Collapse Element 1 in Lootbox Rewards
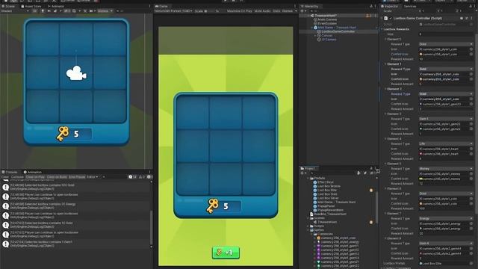The width and height of the screenshot is (478, 269). pyautogui.click(x=385, y=64)
